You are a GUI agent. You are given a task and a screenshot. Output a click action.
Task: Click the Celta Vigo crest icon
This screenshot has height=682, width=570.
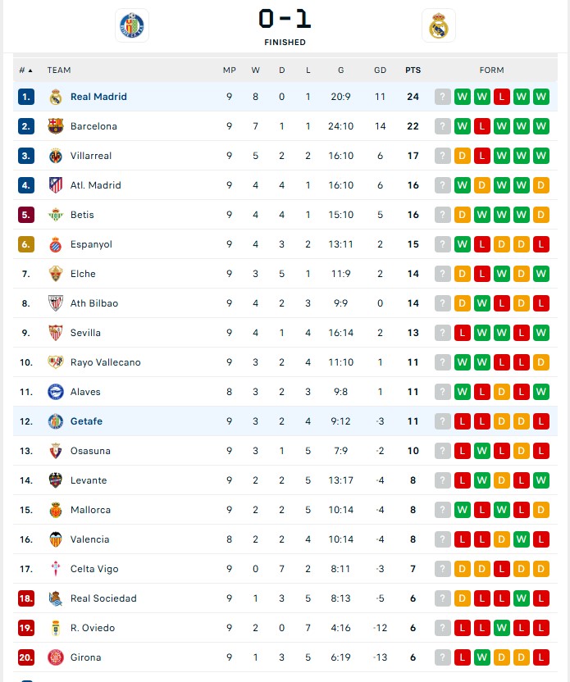pos(56,569)
